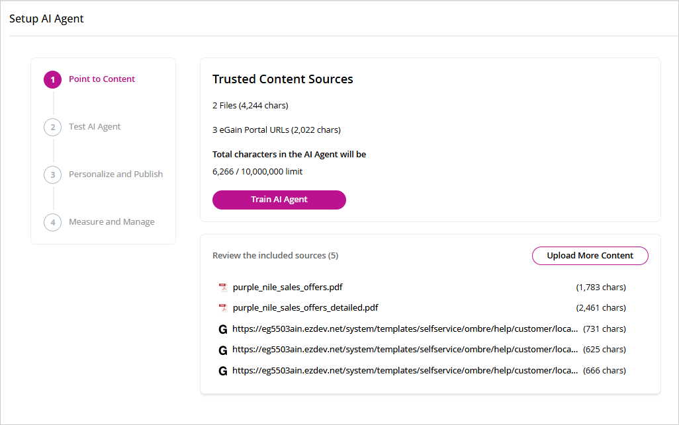This screenshot has width=679, height=425.
Task: Click the PDF icon beside purple_nile_sales_offers.pdf
Action: pyautogui.click(x=223, y=288)
